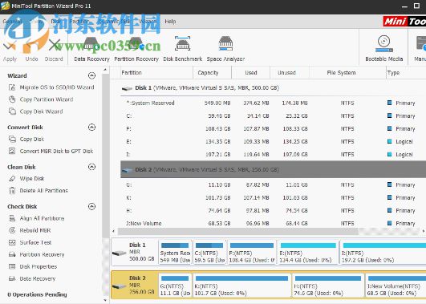Click F:(NTFS) block in disk map
The image size is (426, 304).
coord(252,253)
